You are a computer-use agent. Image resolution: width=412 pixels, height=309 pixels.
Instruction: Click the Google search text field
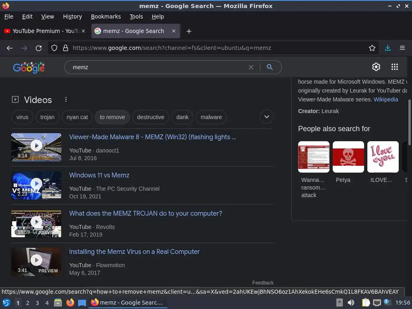point(158,67)
